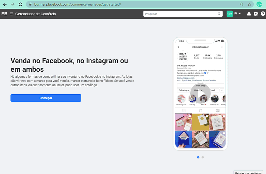The image size is (266, 174).
Task: Click the blue Começar button
Action: click(46, 98)
